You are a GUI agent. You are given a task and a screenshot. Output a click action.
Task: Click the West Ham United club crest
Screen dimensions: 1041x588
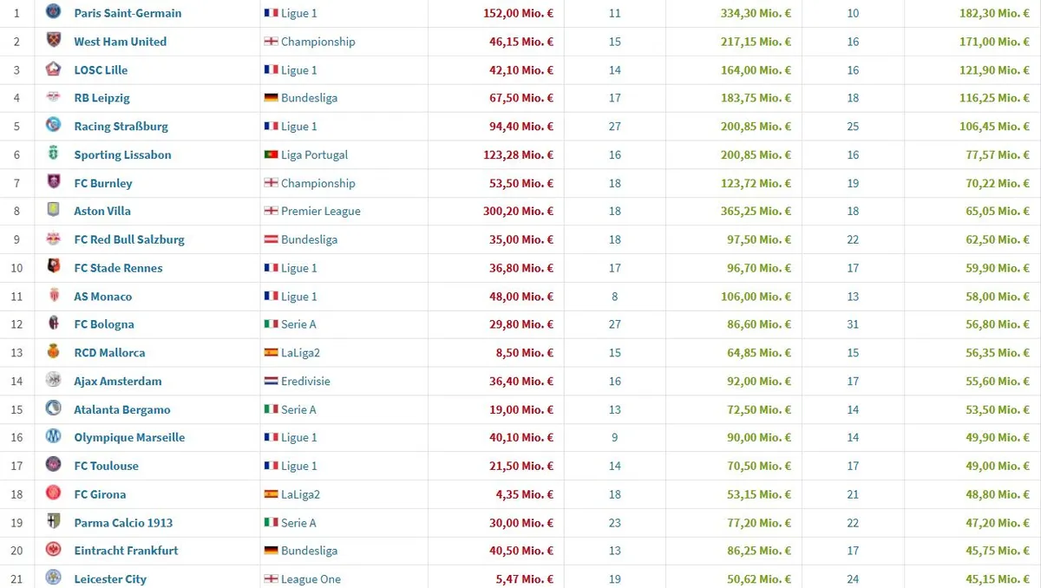click(x=54, y=41)
